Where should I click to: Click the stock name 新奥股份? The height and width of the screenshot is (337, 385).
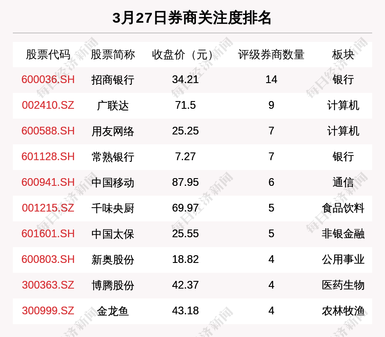coord(113,259)
